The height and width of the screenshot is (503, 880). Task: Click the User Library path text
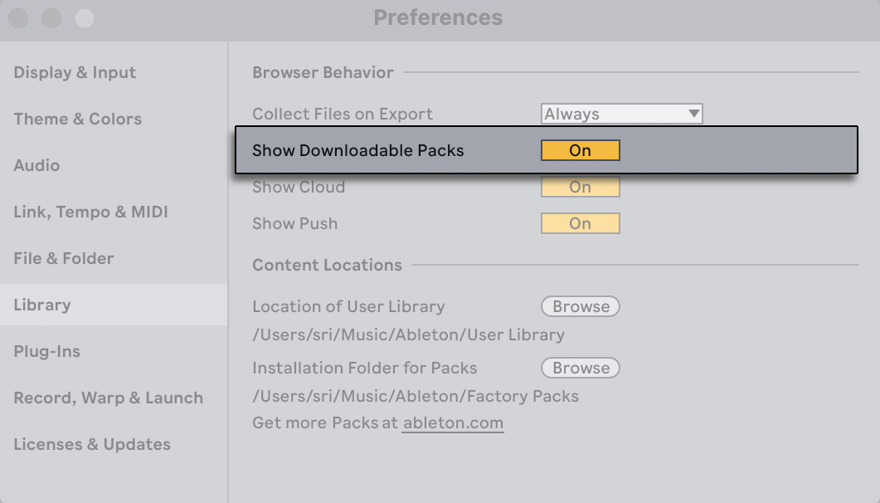click(x=407, y=335)
